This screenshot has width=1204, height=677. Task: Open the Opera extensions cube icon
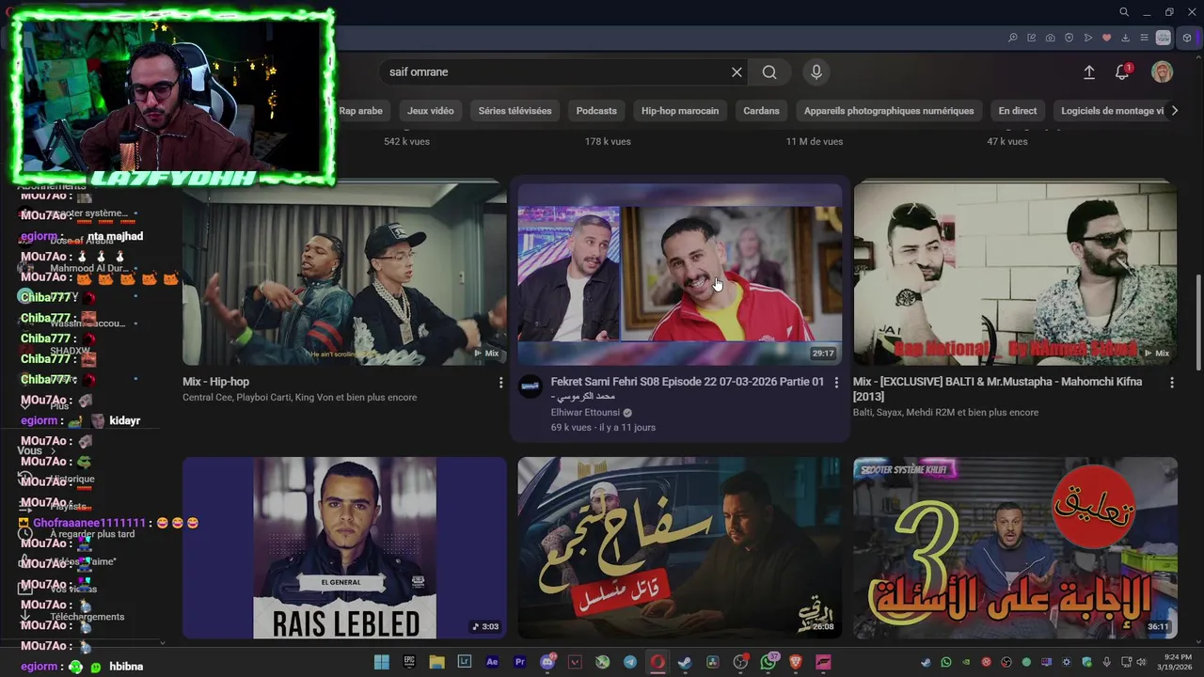point(1187,38)
